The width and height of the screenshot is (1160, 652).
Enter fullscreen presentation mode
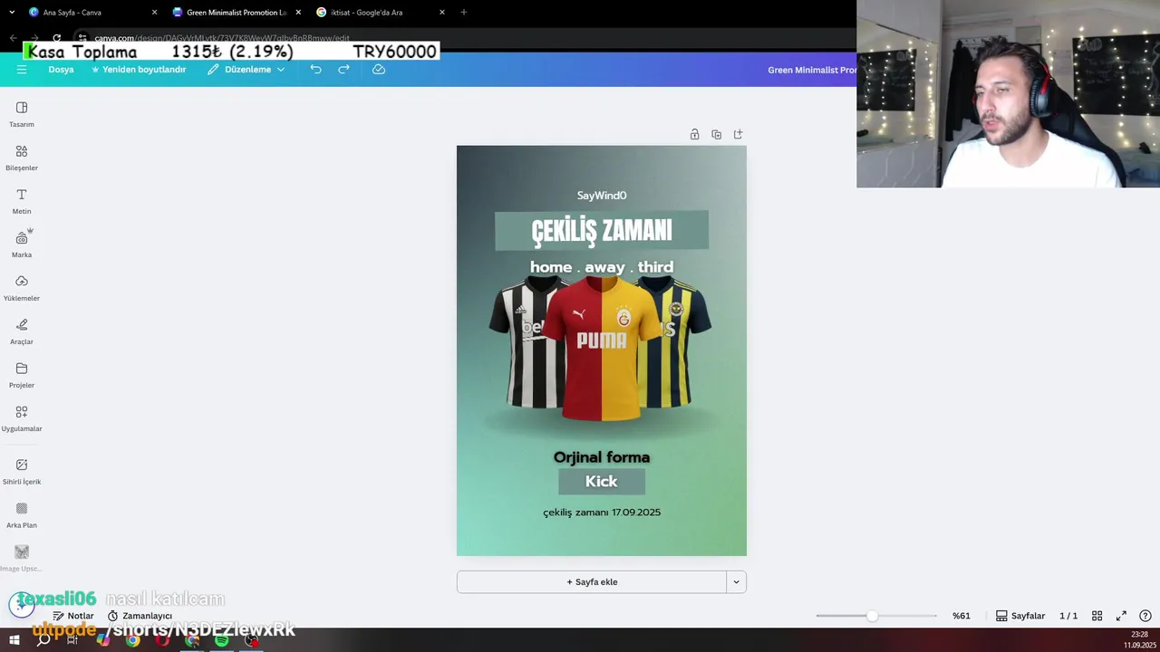pyautogui.click(x=1121, y=616)
